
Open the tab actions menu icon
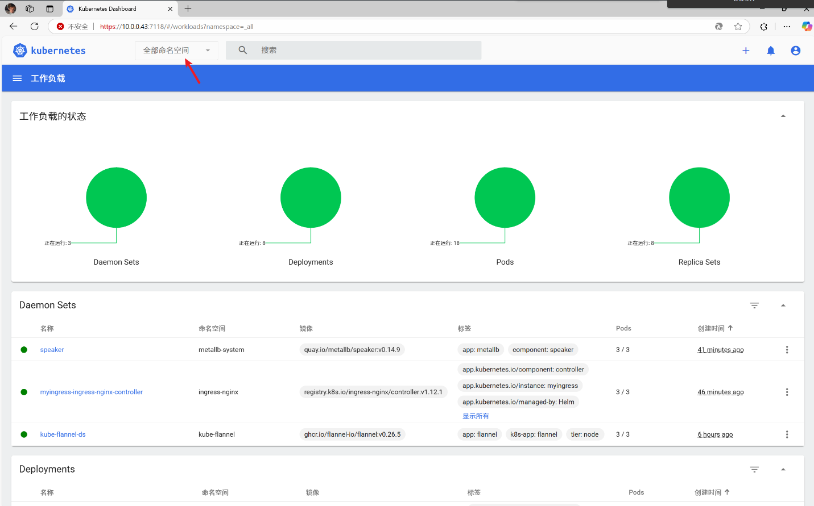point(49,9)
